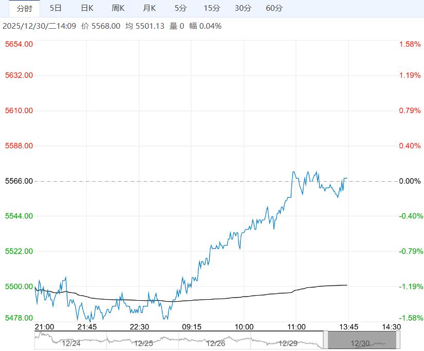This screenshot has height=351, width=424.
Task: Jump to 12/25 in the overview timeline
Action: (143, 343)
